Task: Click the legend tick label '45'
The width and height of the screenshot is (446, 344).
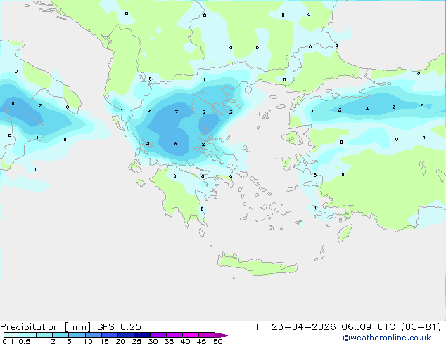Action: coord(201,341)
